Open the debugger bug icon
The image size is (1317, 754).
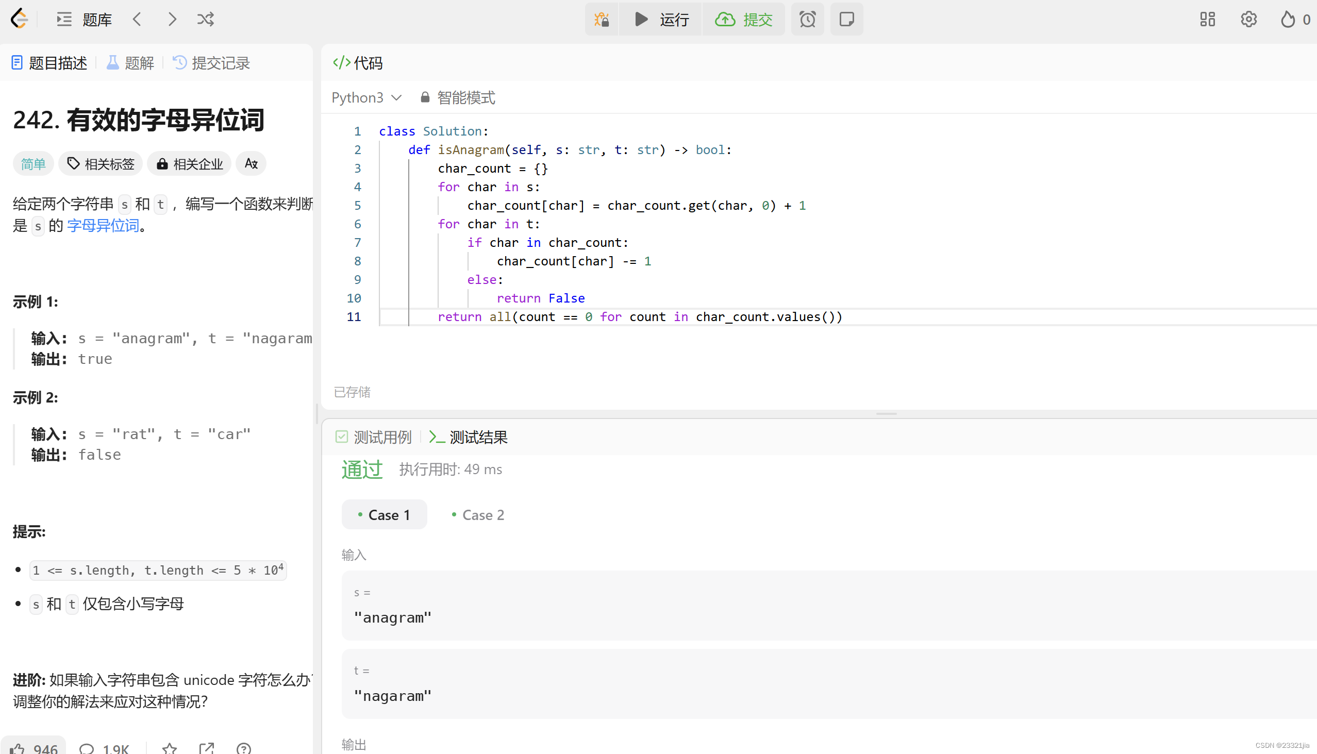pos(601,19)
